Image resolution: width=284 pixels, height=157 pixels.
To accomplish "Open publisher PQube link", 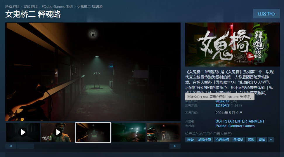I will tap(221, 126).
